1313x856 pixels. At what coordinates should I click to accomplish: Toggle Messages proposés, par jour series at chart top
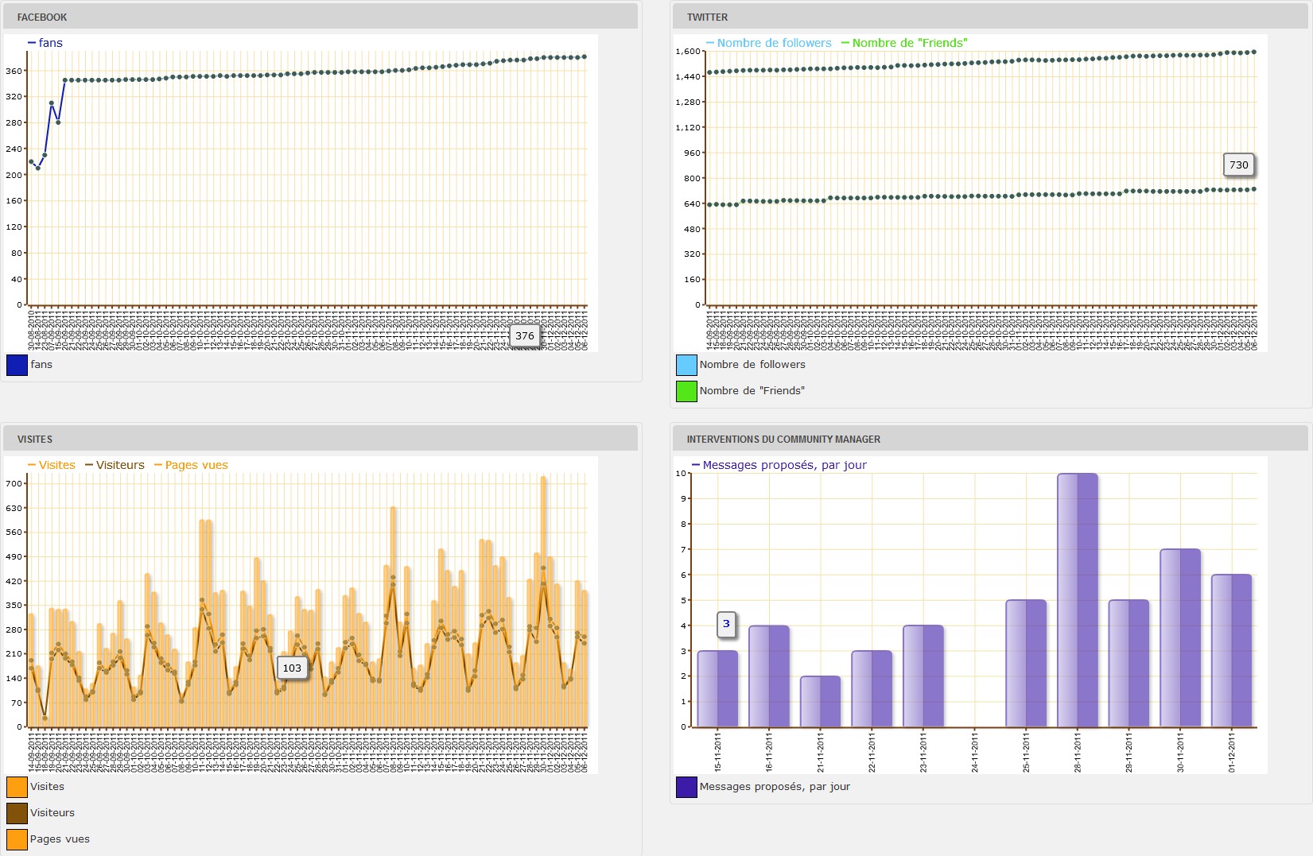point(779,465)
